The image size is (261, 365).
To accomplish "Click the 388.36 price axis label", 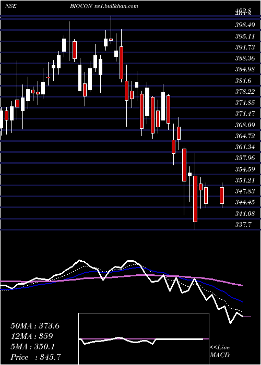I will 245,58.
